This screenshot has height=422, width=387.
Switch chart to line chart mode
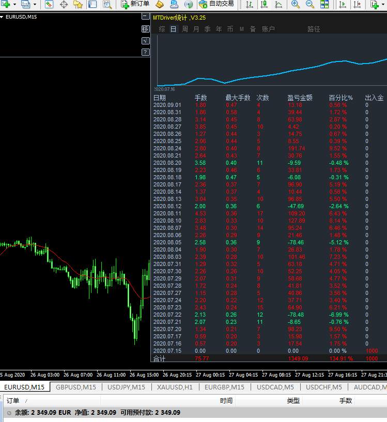pyautogui.click(x=278, y=4)
